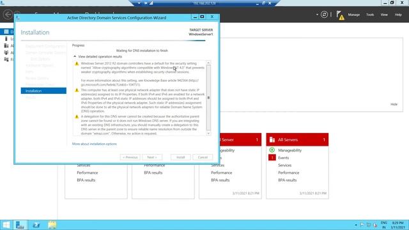Image resolution: width=409 pixels, height=230 pixels.
Task: Click the All Servers tile icon
Action: tap(272, 139)
